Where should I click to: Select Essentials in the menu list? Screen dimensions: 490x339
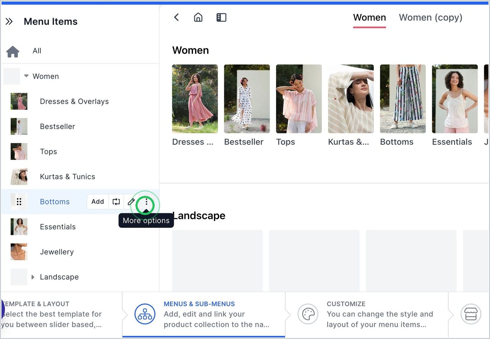pyautogui.click(x=58, y=227)
